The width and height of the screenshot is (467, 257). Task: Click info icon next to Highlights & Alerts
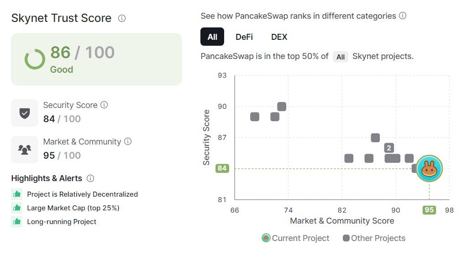point(90,178)
